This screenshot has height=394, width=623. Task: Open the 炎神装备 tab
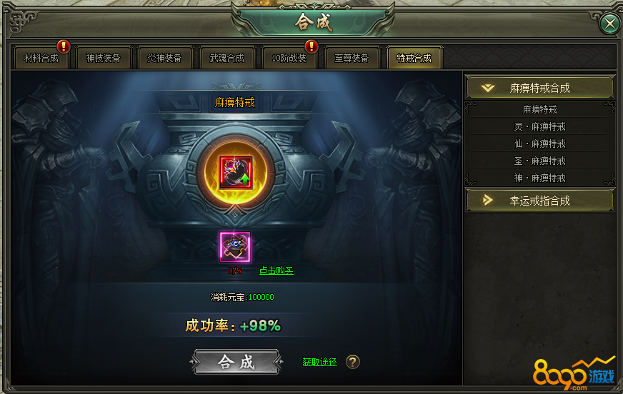[x=165, y=59]
